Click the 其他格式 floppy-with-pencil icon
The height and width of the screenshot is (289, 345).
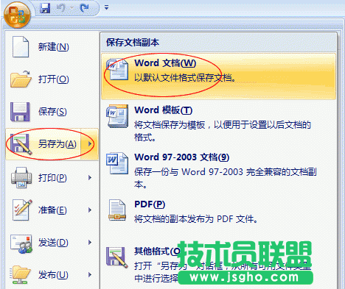(x=117, y=257)
